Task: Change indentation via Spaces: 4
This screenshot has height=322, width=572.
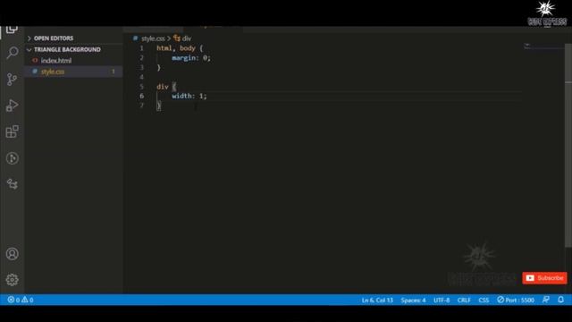Action: [x=413, y=301]
